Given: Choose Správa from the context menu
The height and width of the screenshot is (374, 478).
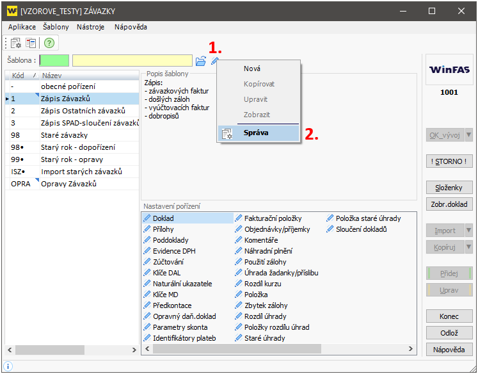Looking at the screenshot, I should point(259,133).
